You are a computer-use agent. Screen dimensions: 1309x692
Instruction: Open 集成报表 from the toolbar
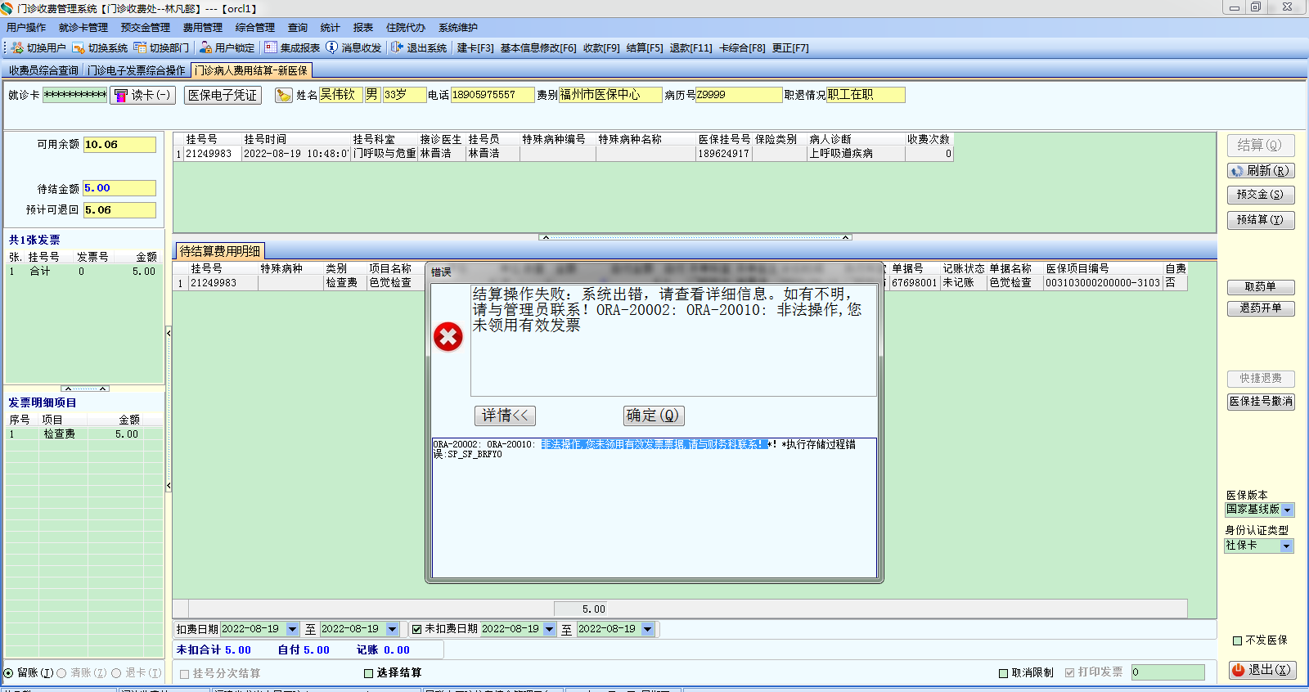coord(271,47)
